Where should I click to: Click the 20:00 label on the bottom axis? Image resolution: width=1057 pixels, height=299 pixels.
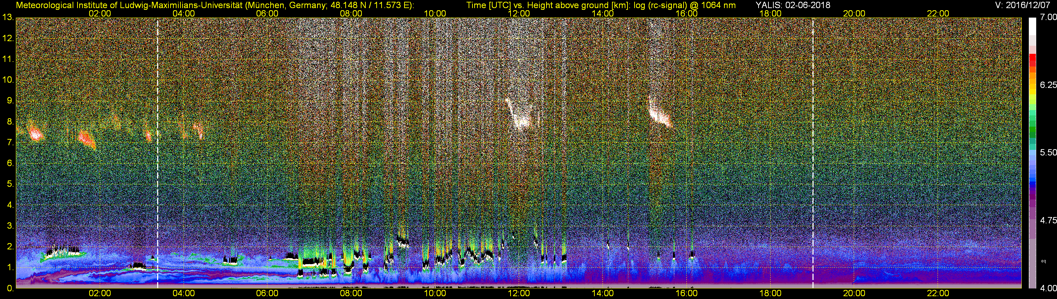pyautogui.click(x=854, y=293)
